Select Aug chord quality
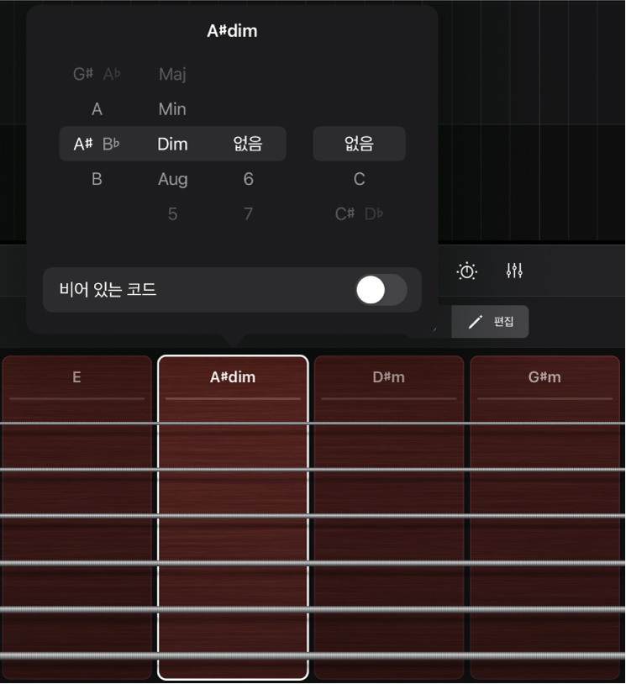The height and width of the screenshot is (684, 626). [x=173, y=179]
